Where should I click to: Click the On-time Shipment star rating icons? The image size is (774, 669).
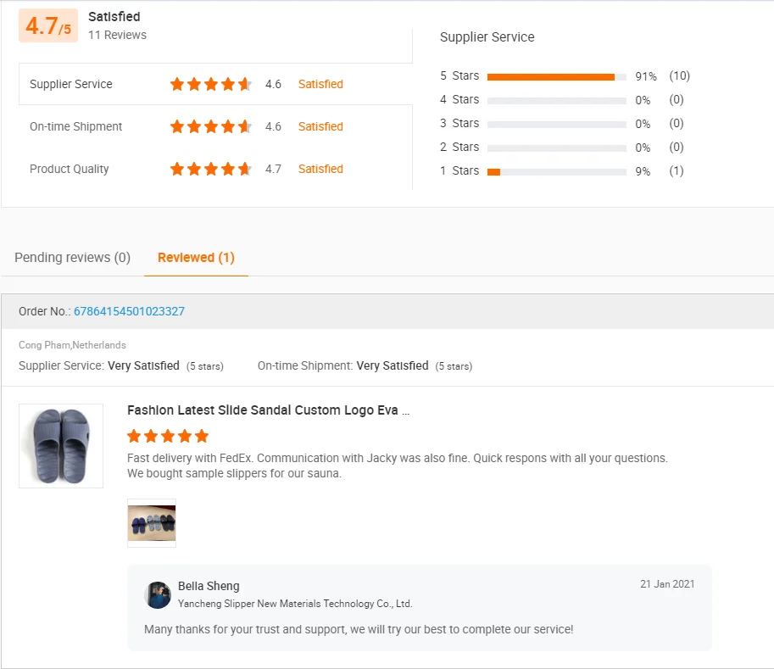(211, 126)
